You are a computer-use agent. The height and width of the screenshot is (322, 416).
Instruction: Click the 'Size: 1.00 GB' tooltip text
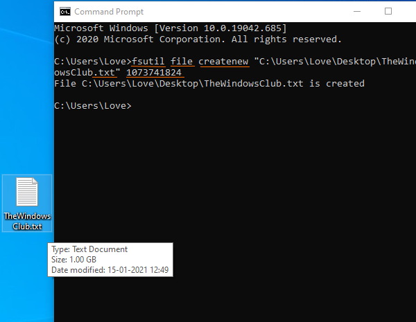[73, 260]
